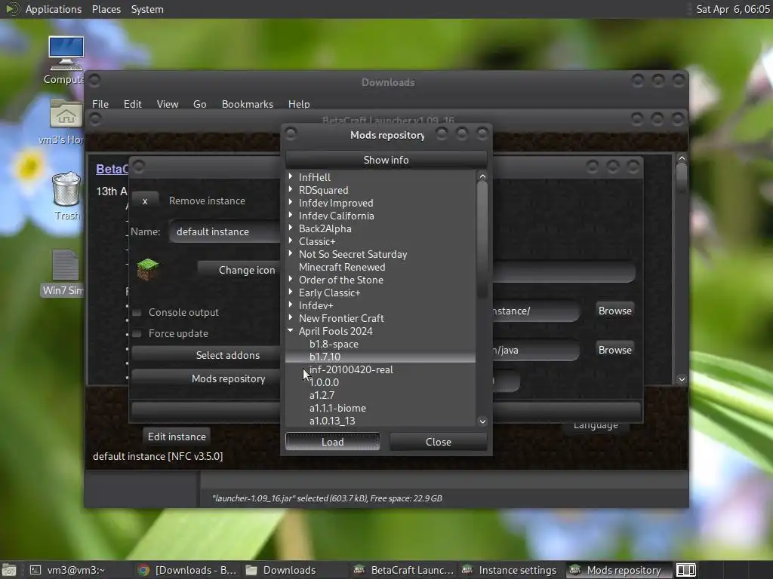The height and width of the screenshot is (579, 773).
Task: Open the View menu in Downloads window
Action: coord(168,104)
